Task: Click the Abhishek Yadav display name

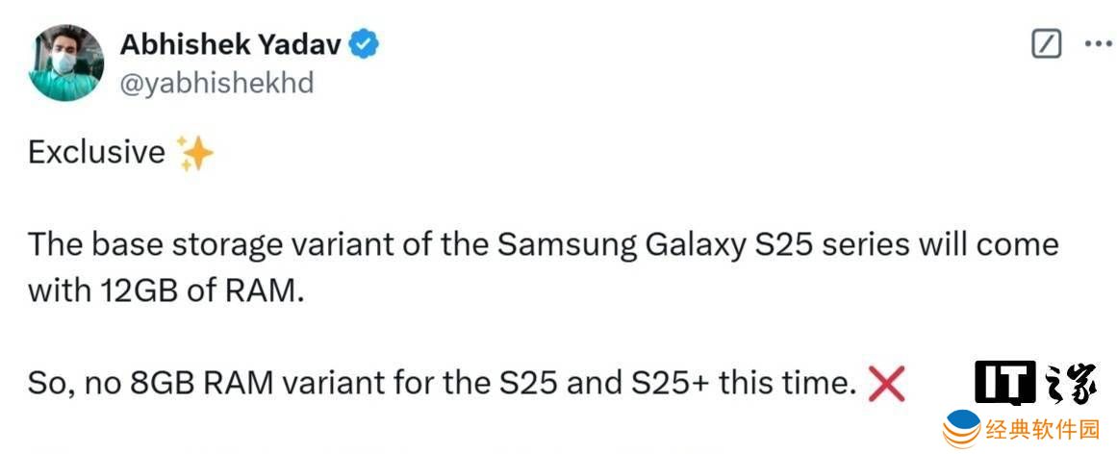Action: click(x=230, y=43)
